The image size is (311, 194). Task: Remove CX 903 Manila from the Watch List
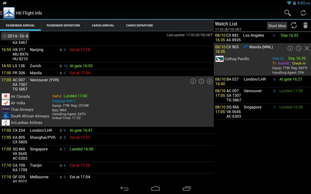(x=307, y=48)
